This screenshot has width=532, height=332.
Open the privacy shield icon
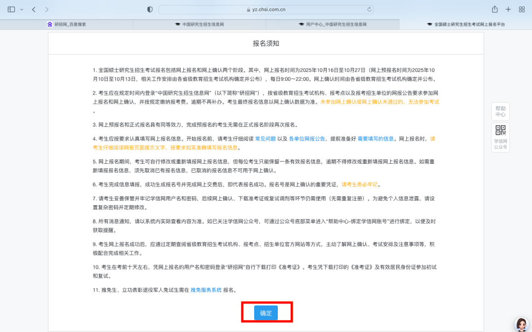pyautogui.click(x=150, y=9)
